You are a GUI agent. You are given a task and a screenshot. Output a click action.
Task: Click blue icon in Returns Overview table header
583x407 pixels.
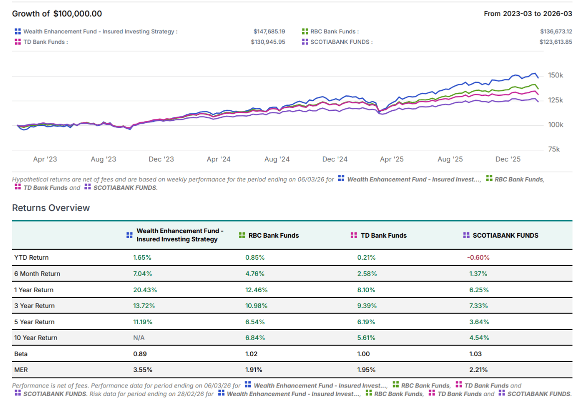click(129, 235)
